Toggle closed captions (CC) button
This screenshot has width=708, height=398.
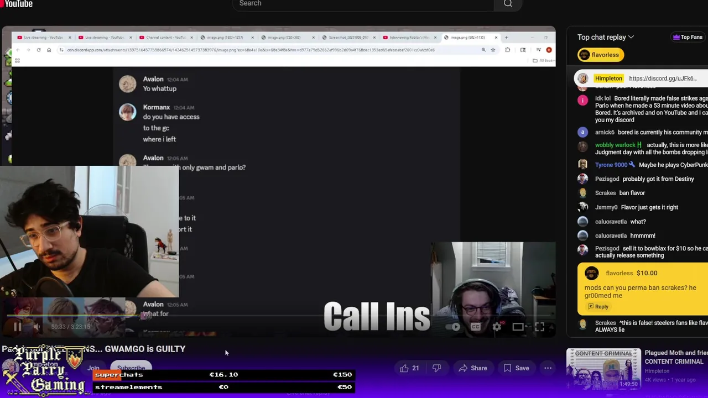[476, 327]
